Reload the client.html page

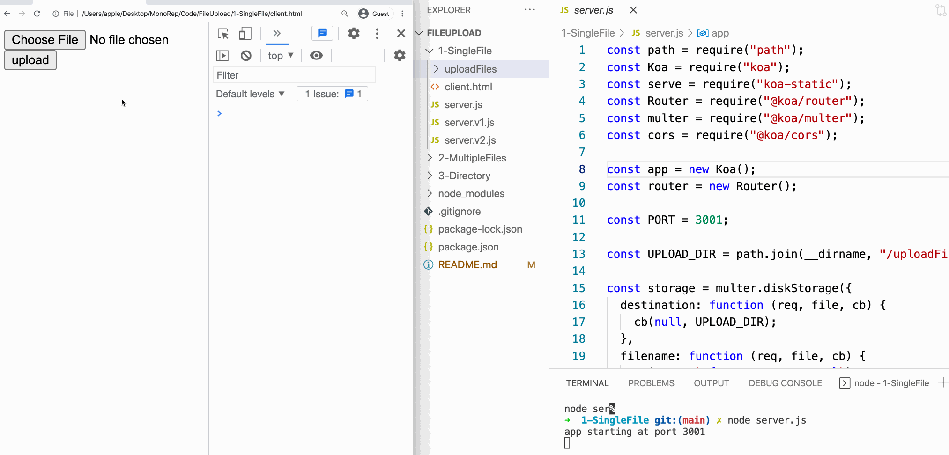pos(37,14)
